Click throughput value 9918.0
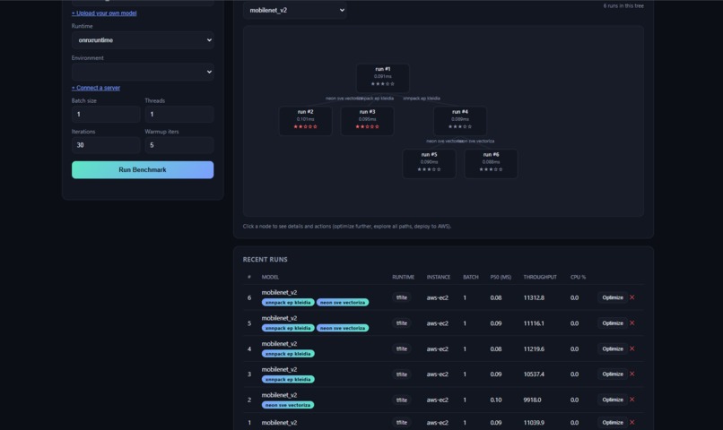 tap(532, 400)
